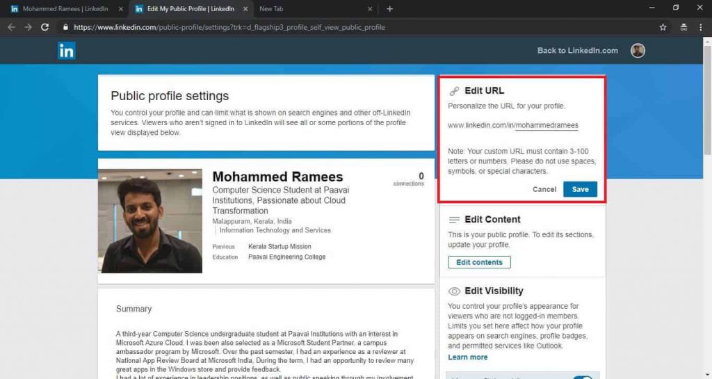This screenshot has width=712, height=379.
Task: Open the profile avatar menu in header
Action: click(638, 50)
